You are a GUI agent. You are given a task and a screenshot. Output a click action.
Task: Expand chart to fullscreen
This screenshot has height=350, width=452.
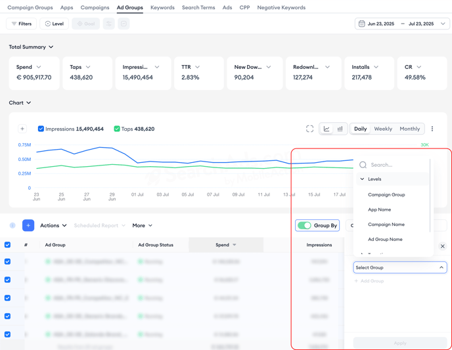pos(309,129)
